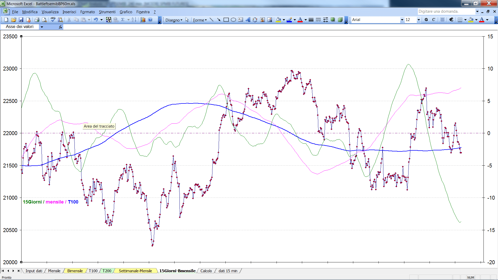Apply 3-D style
This screenshot has width=498, height=280.
point(340,20)
